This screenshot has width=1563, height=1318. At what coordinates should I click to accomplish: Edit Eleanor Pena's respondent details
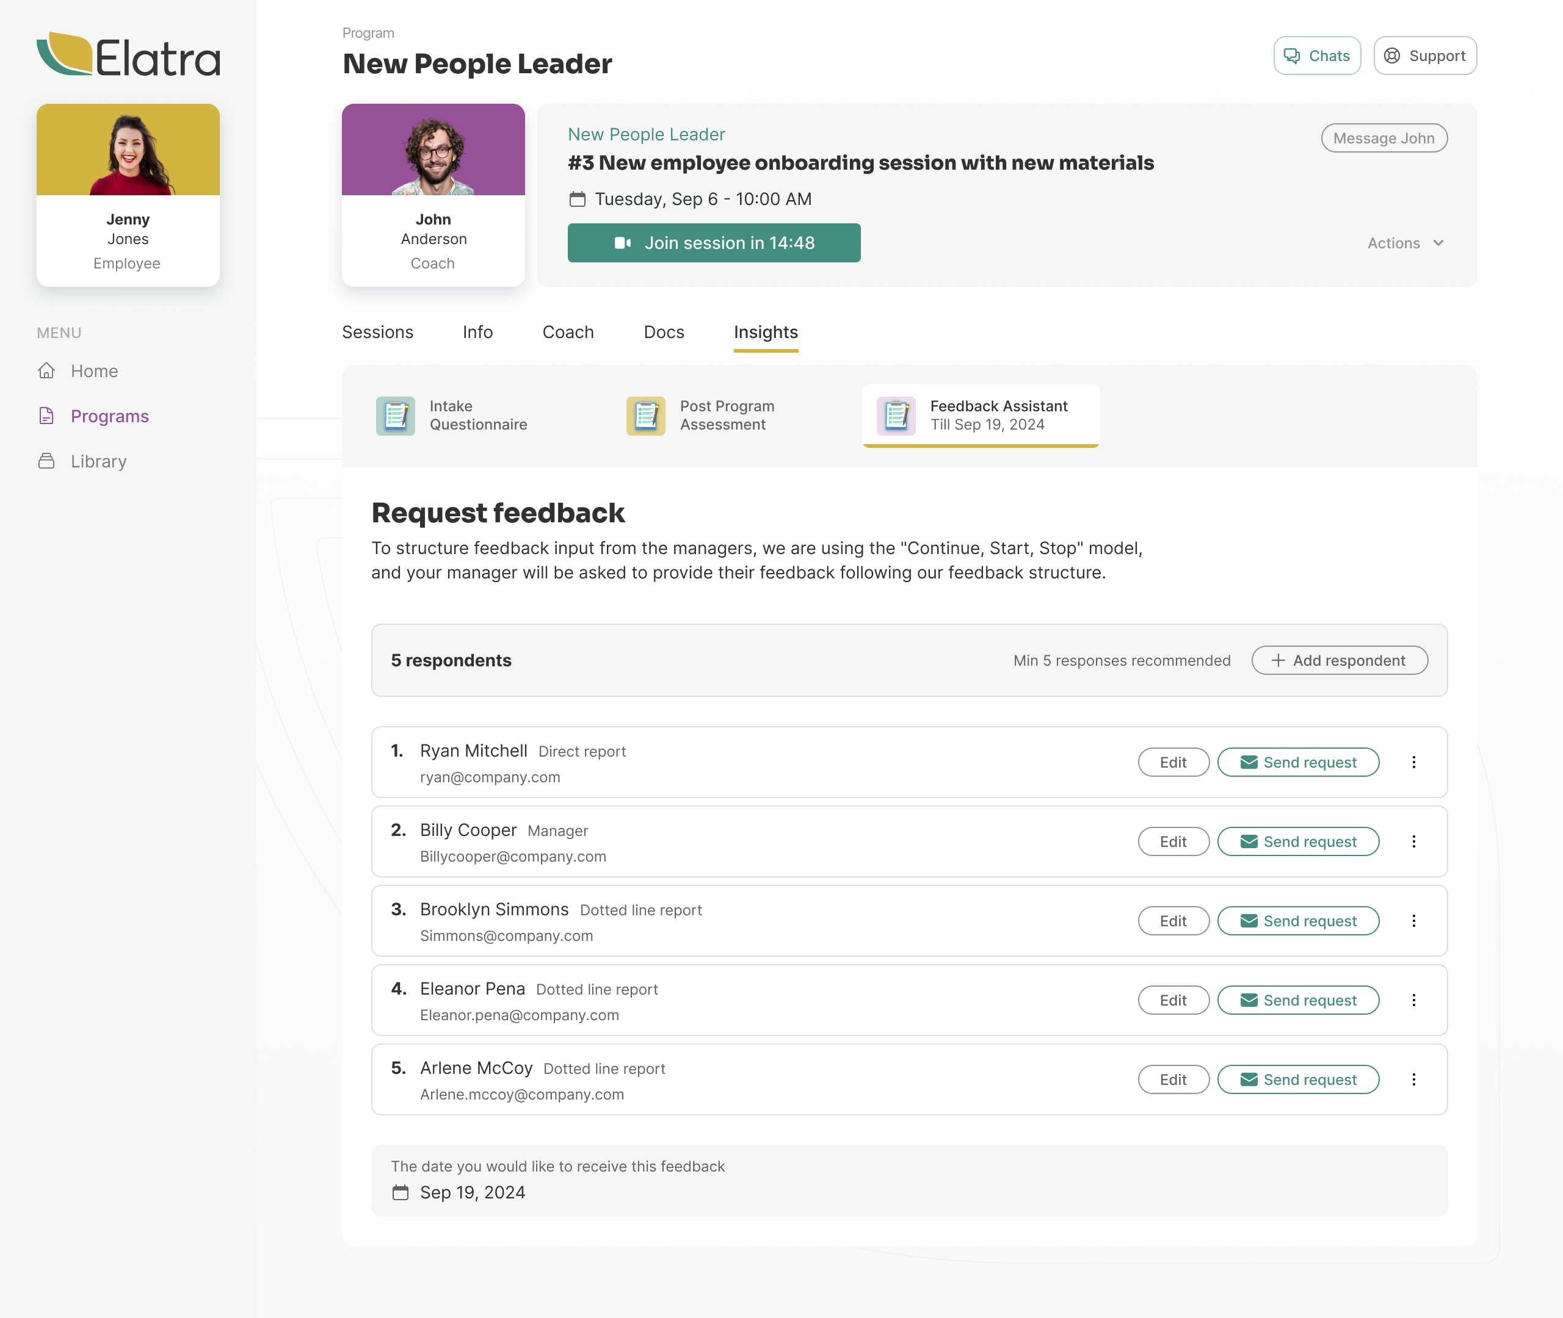(1173, 1001)
